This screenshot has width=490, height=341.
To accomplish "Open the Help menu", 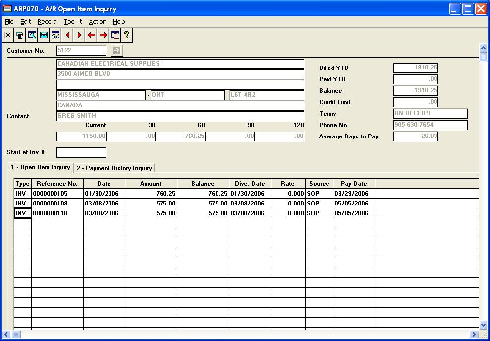I will point(119,22).
